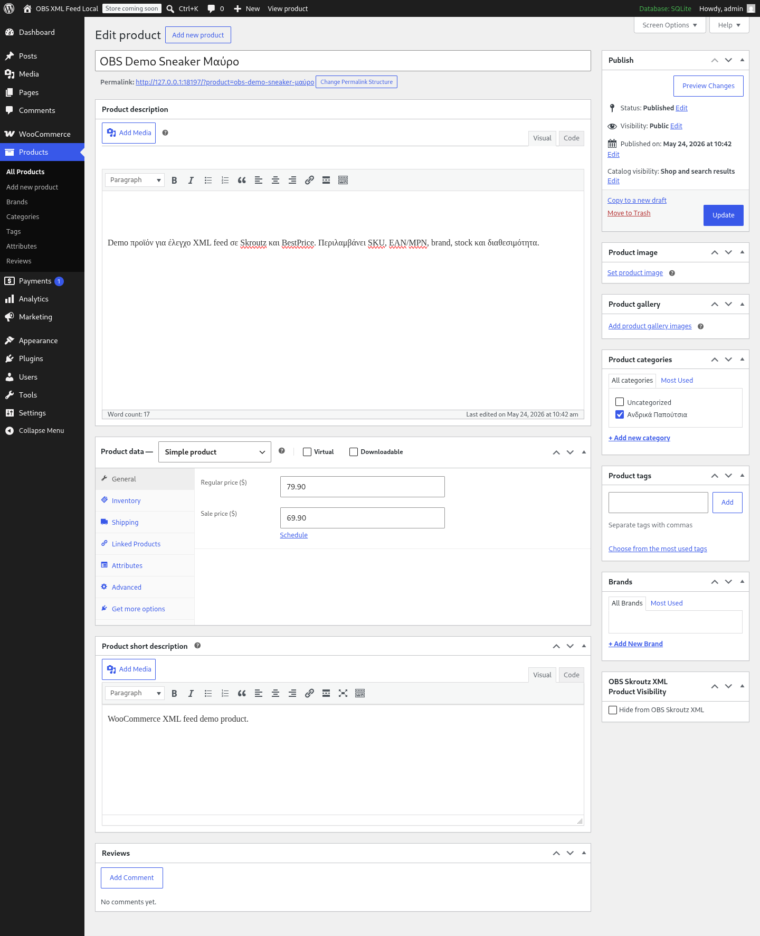
Task: Enable the Downloadable checkbox
Action: (x=354, y=452)
